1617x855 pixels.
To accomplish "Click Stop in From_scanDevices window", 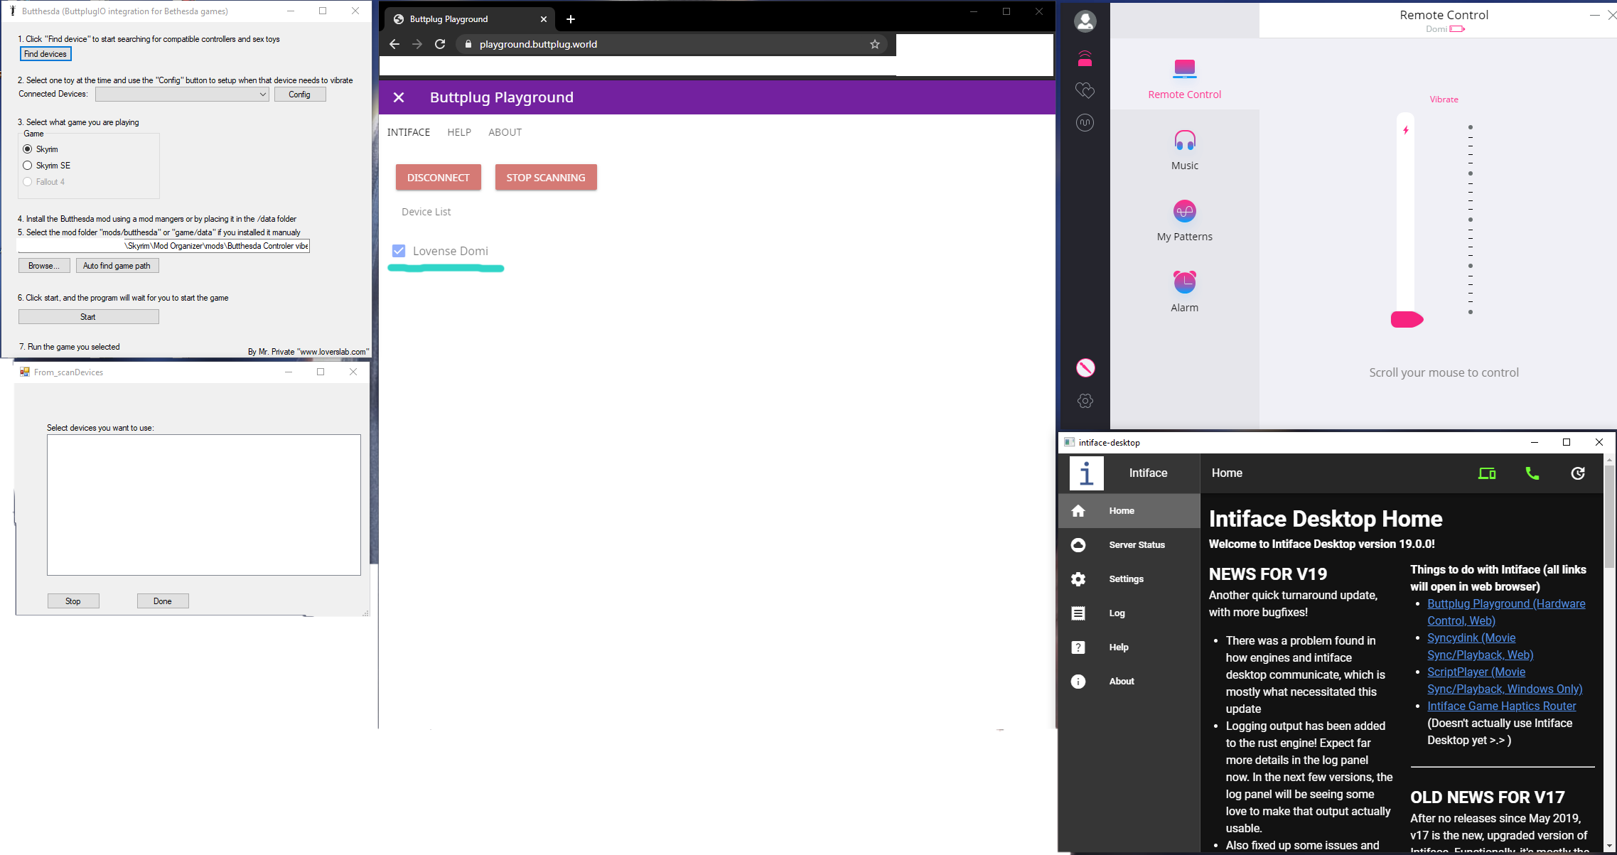I will (x=73, y=601).
